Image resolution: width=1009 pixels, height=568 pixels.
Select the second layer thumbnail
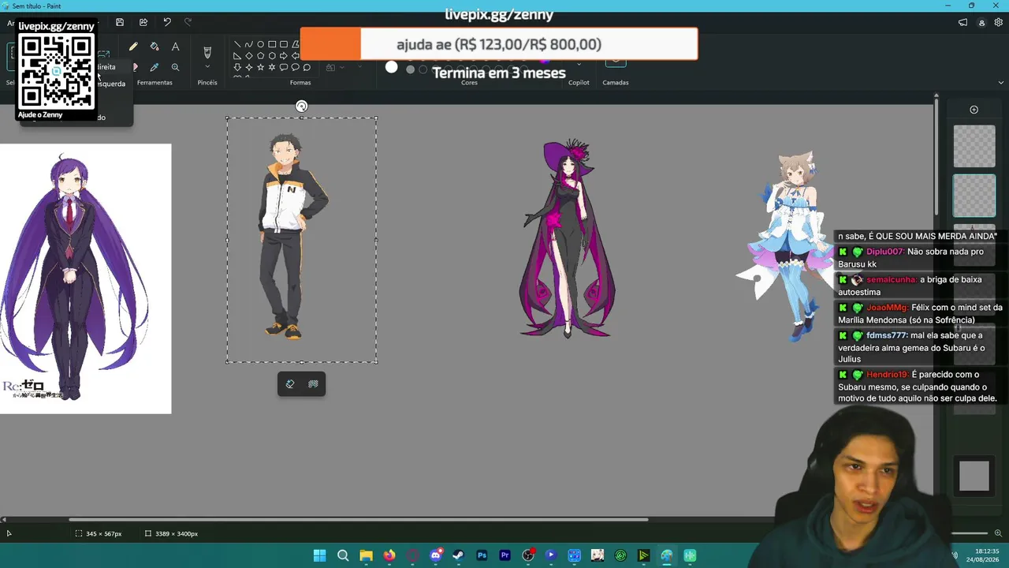click(x=974, y=196)
